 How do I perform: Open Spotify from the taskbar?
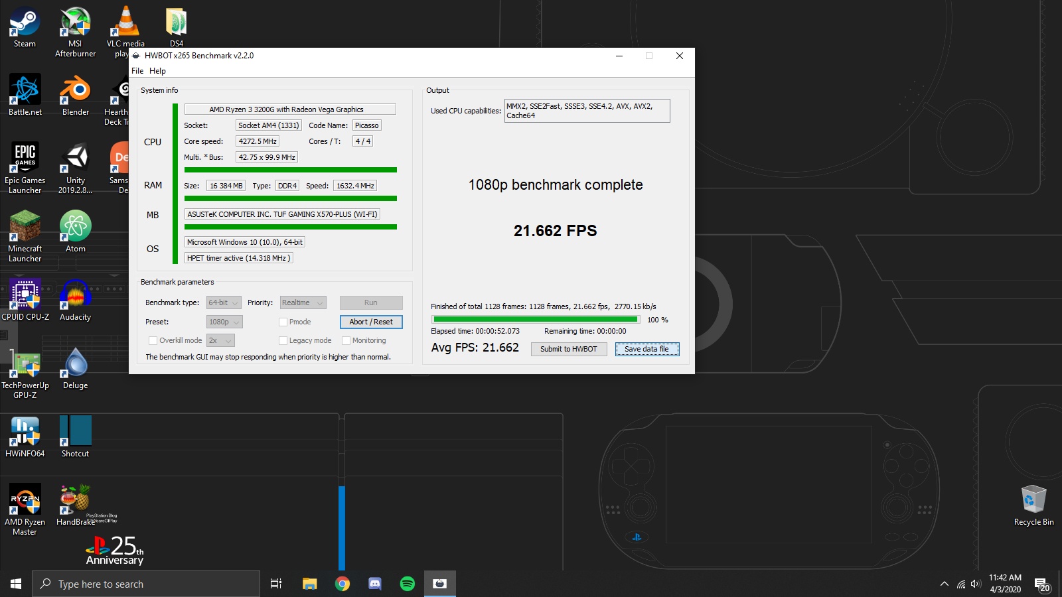coord(407,584)
